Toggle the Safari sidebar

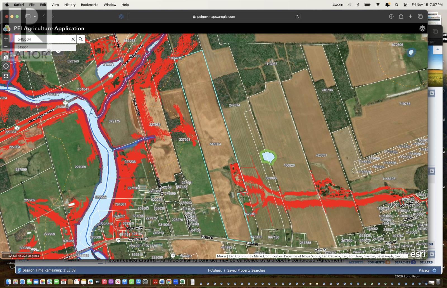tap(28, 16)
